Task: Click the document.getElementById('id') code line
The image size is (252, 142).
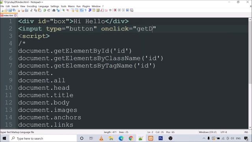Action: click(x=75, y=51)
